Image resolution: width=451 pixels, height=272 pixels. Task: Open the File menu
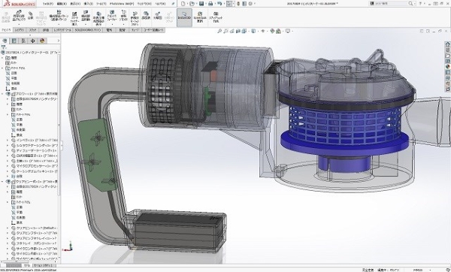click(x=48, y=4)
